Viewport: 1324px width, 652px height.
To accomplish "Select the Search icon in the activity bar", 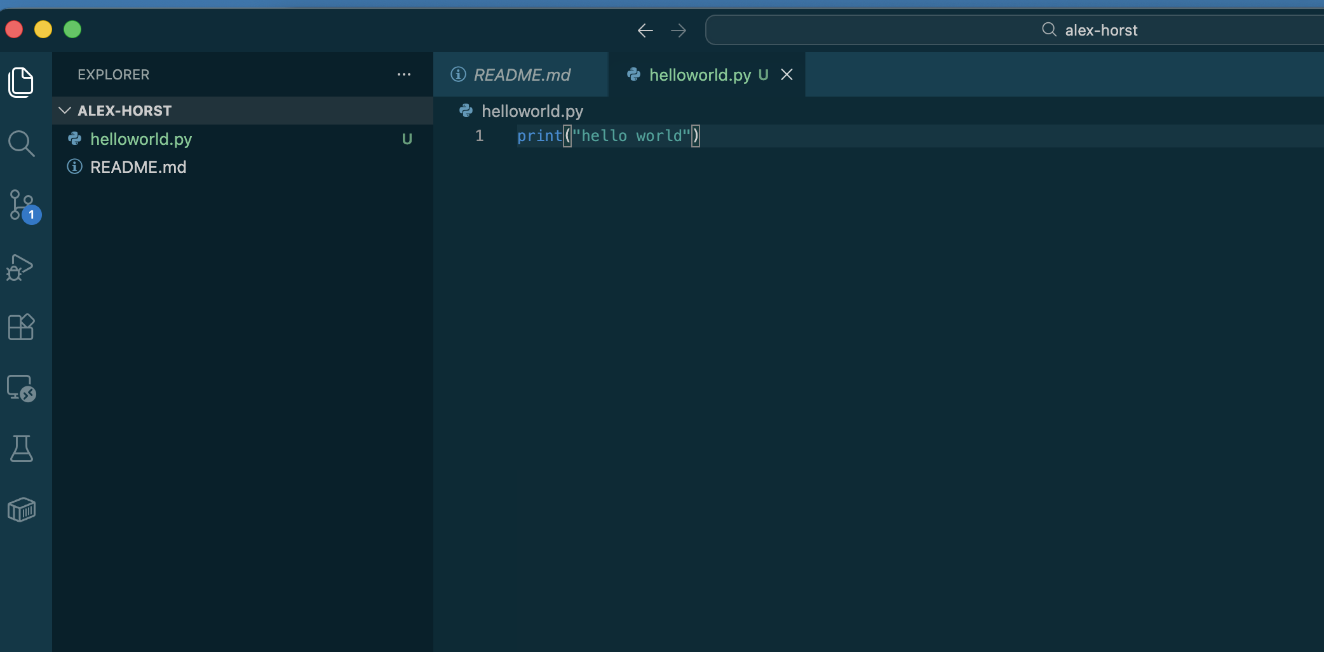I will point(22,144).
